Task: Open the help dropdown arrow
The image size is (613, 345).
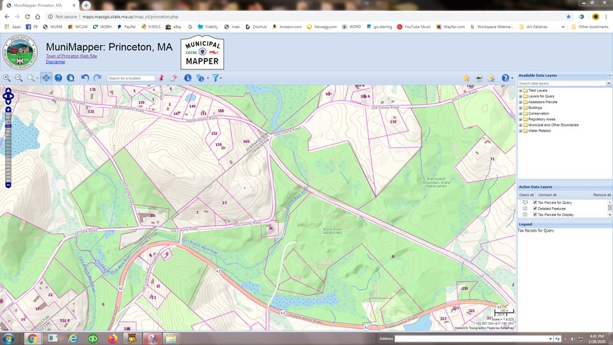Action: (x=512, y=78)
